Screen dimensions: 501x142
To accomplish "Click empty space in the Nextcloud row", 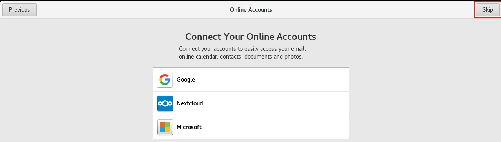I will (x=275, y=103).
